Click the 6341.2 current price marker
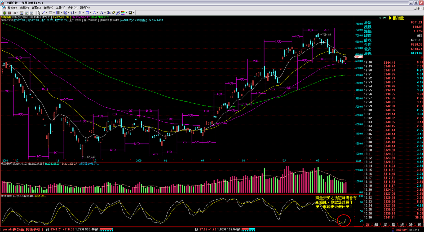The height and width of the screenshot is (232, 424). [x=359, y=57]
